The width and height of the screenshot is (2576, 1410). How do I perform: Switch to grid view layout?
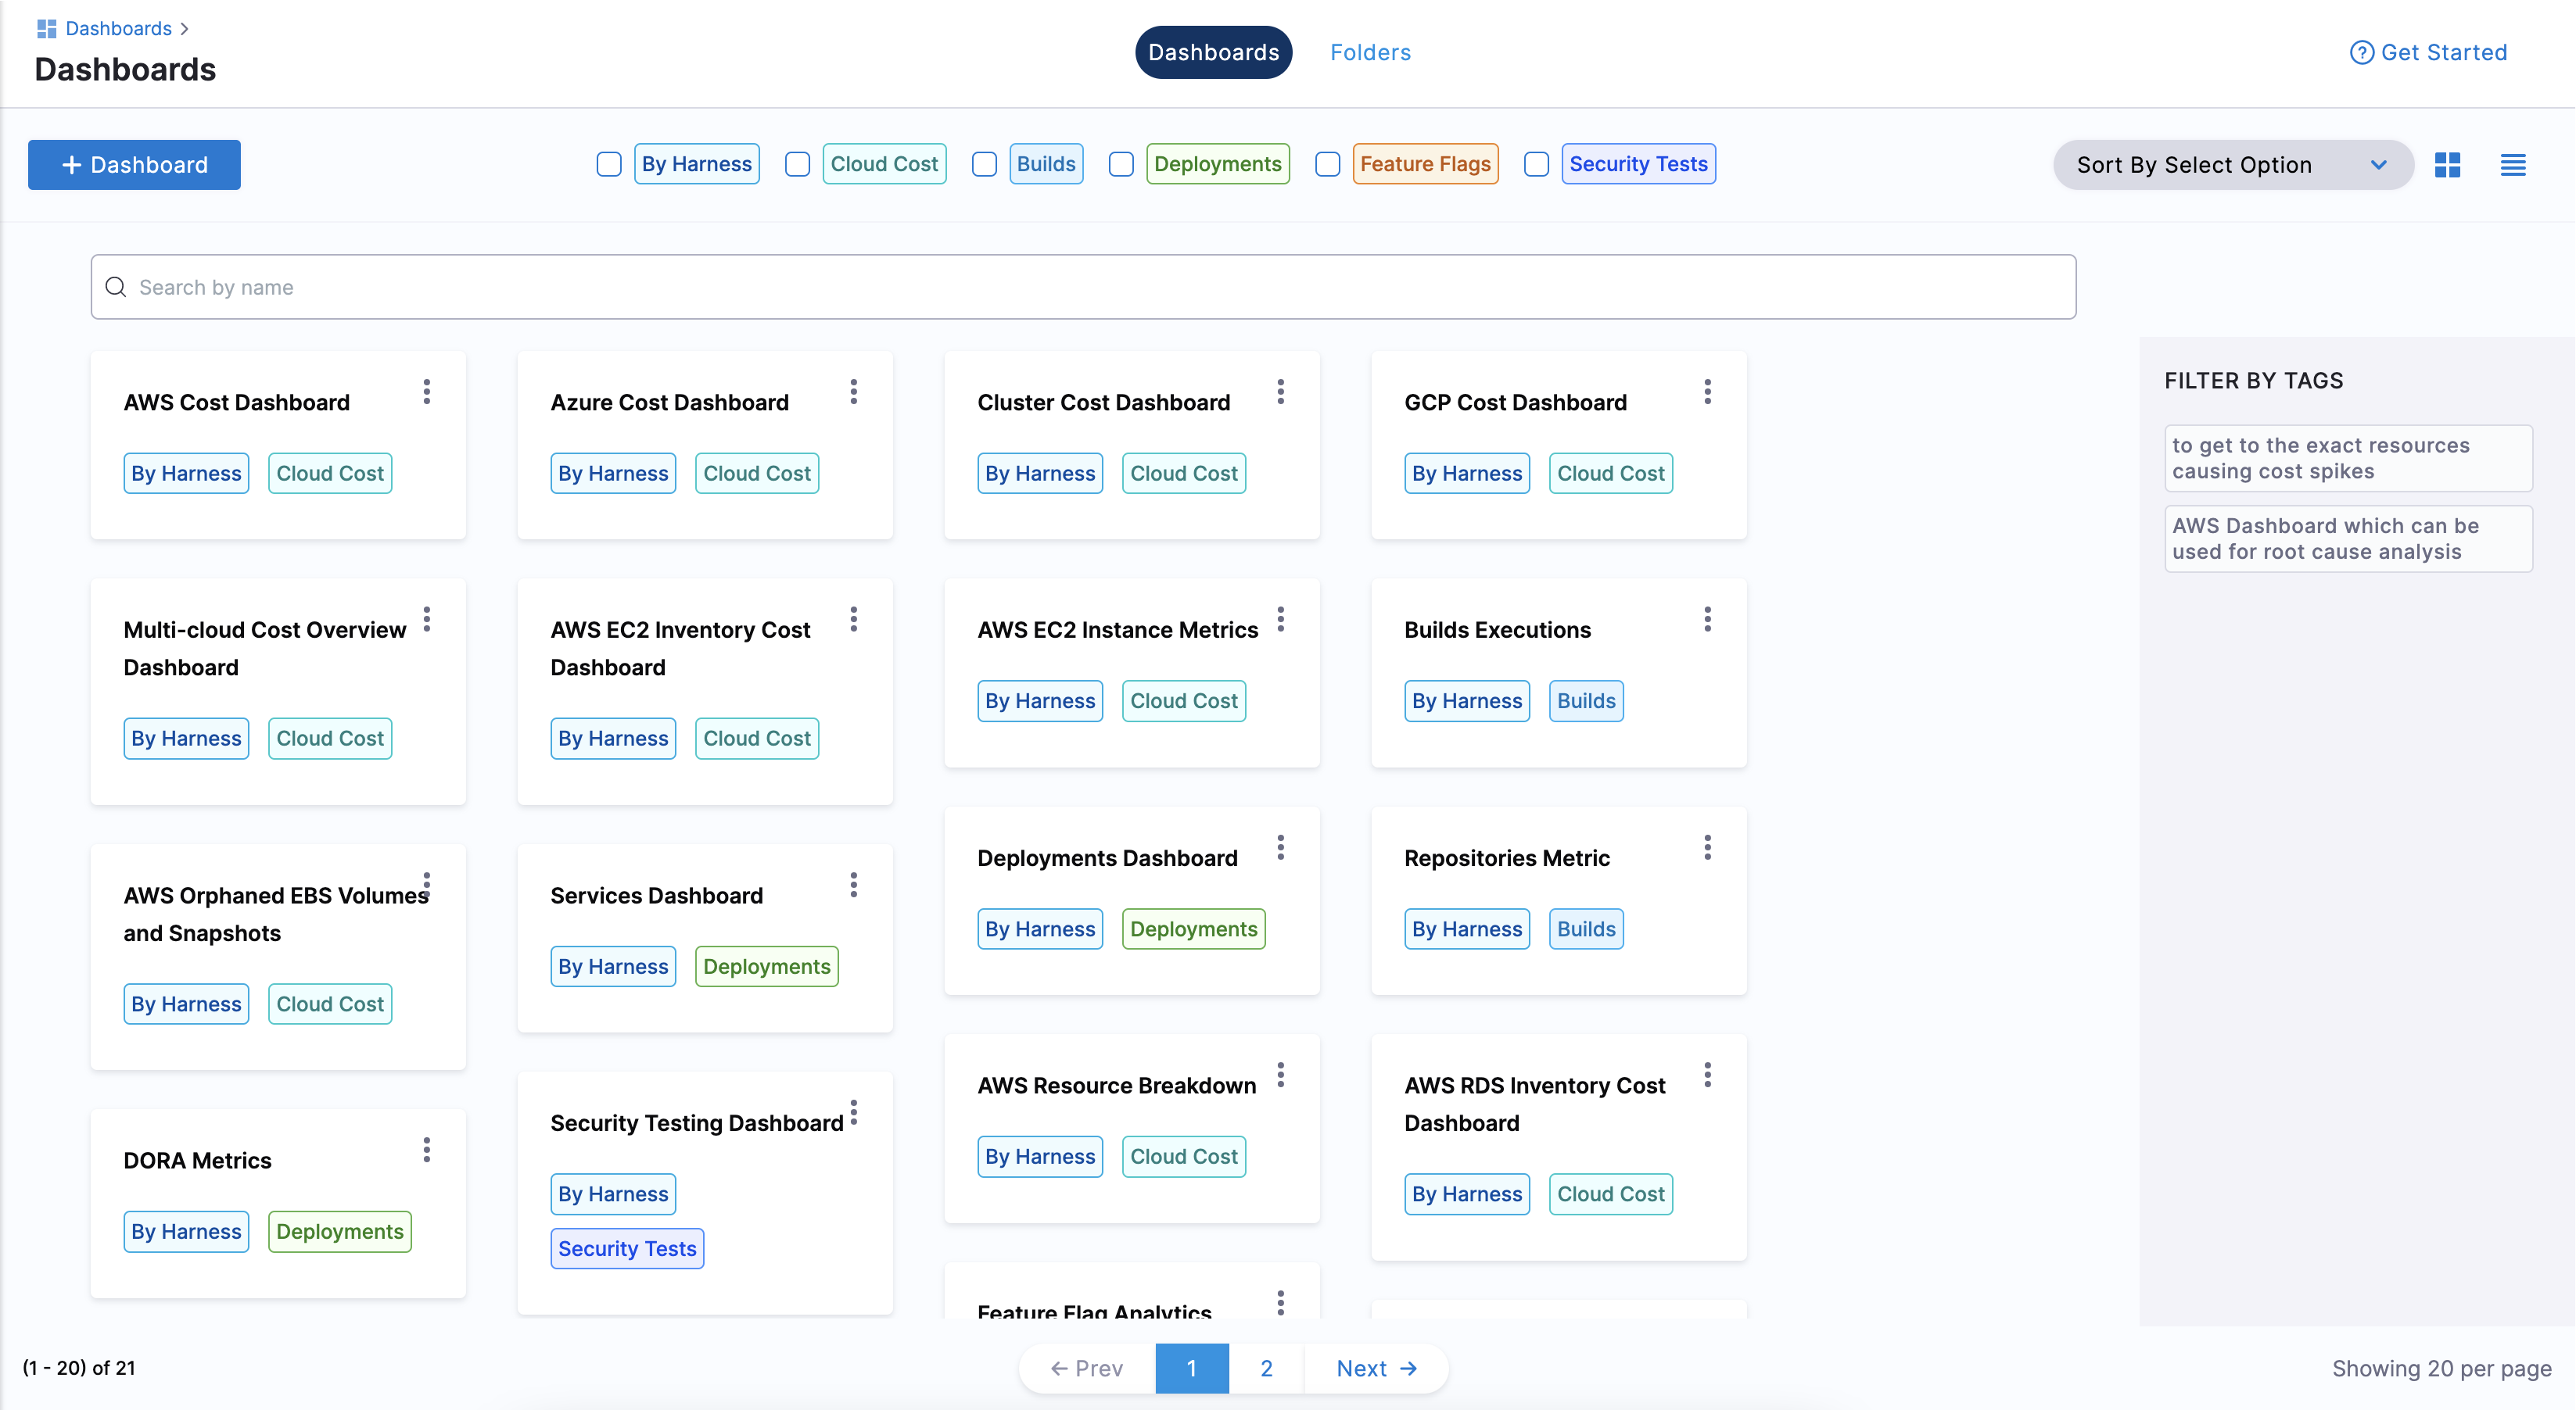point(2447,165)
